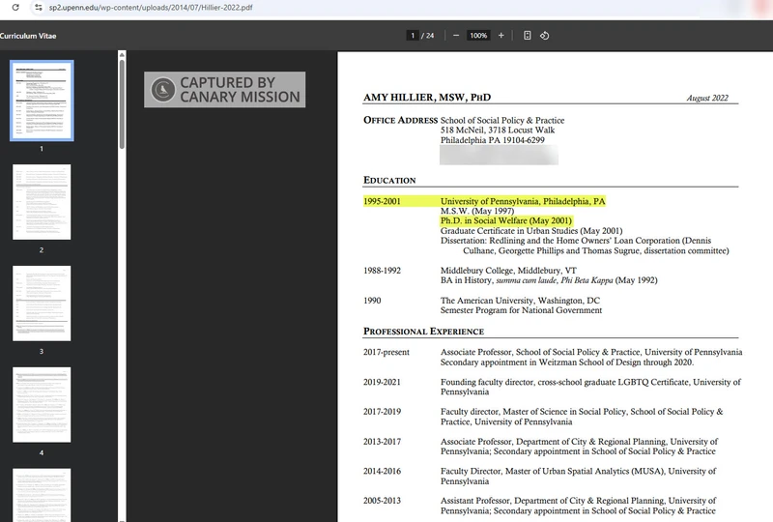Click the 518 McNeil, 3718 Locust Walk line
This screenshot has height=522, width=773.
[498, 130]
